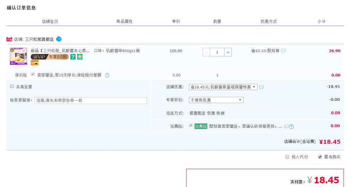Click question mark help icon in 运费险 row
This screenshot has width=347, height=187.
[x=292, y=127]
